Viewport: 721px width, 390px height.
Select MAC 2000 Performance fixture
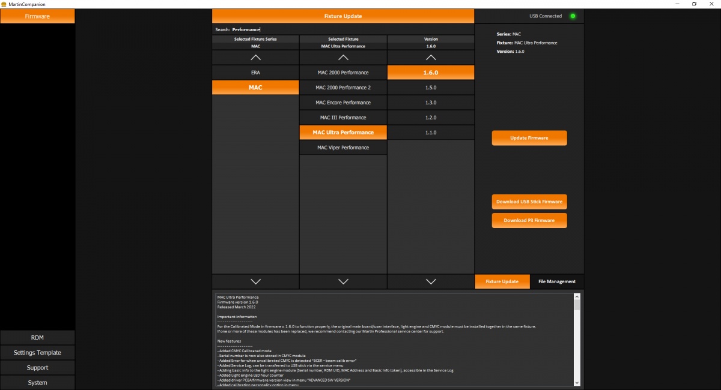[x=343, y=73]
